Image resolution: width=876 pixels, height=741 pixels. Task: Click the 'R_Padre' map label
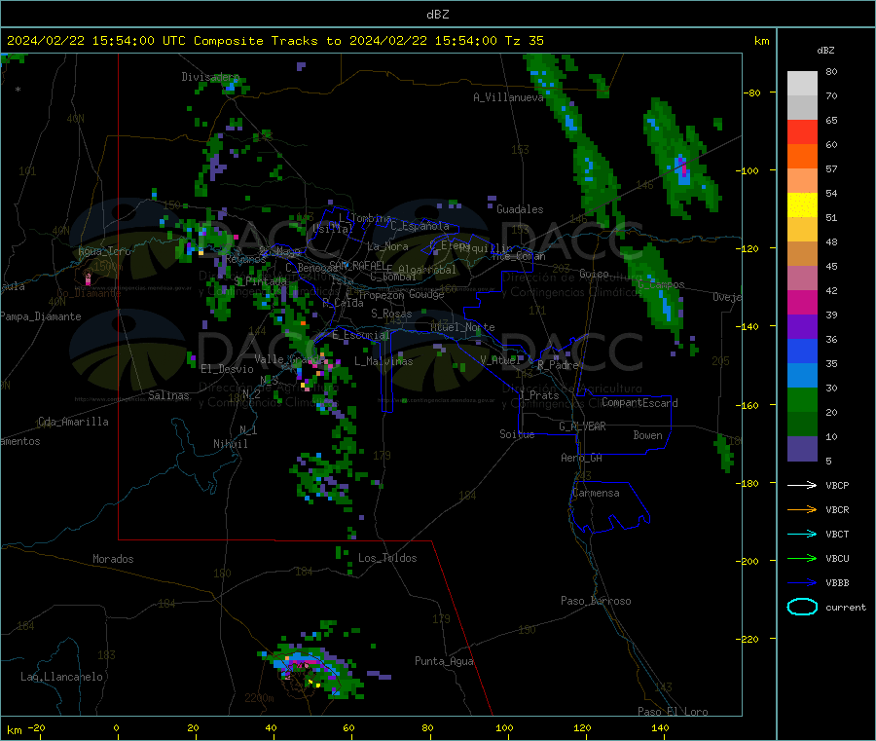(x=558, y=365)
